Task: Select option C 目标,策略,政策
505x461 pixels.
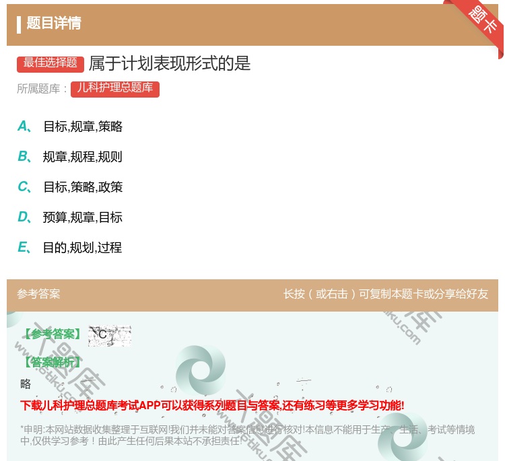Action: coord(70,187)
